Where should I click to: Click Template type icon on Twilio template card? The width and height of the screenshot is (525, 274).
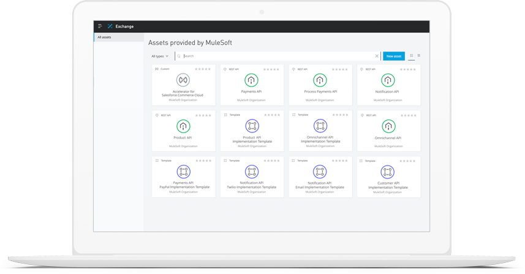[225, 161]
